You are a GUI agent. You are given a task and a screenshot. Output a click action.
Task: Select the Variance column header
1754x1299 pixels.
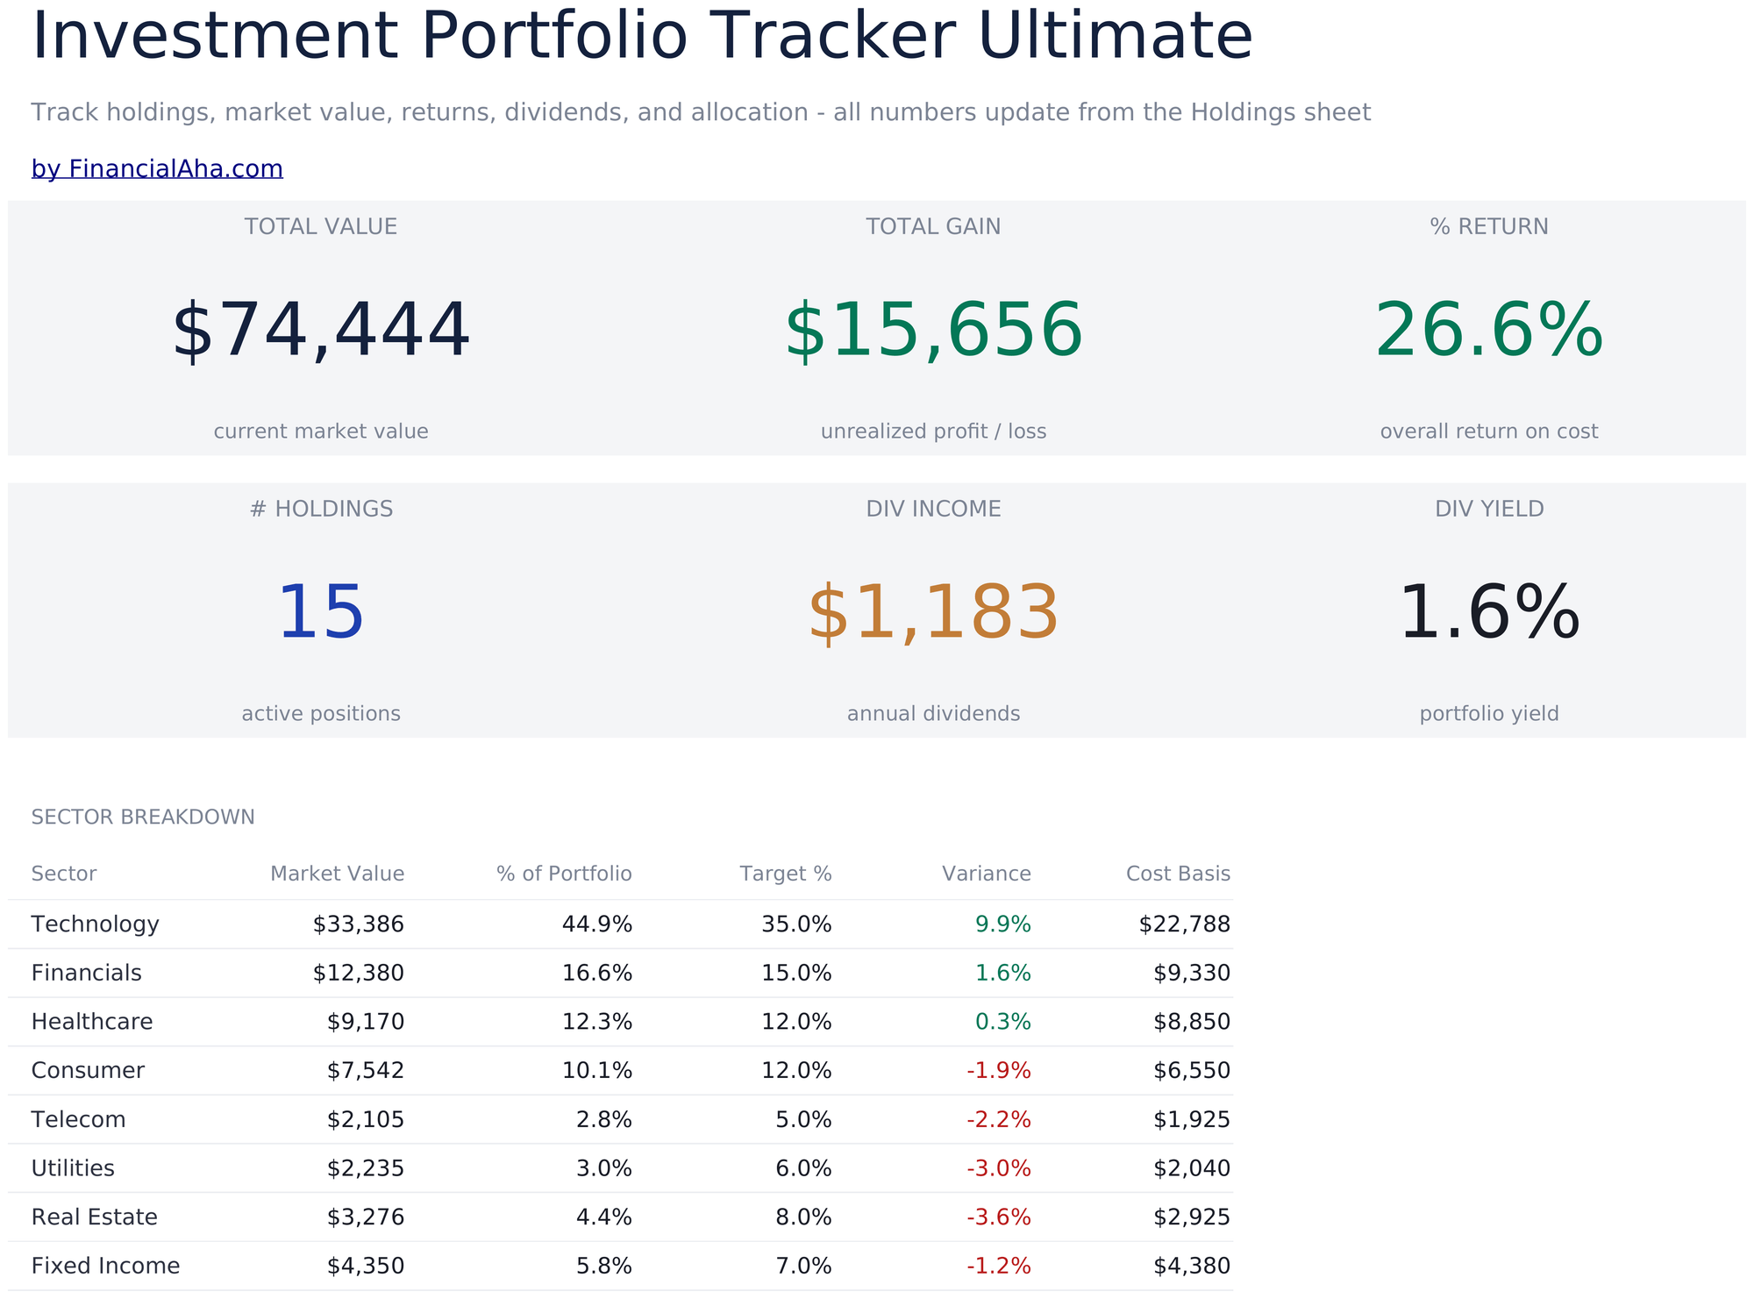[987, 874]
